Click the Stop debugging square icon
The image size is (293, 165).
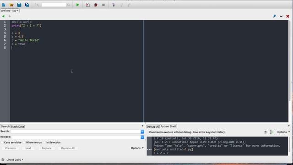coord(103,5)
